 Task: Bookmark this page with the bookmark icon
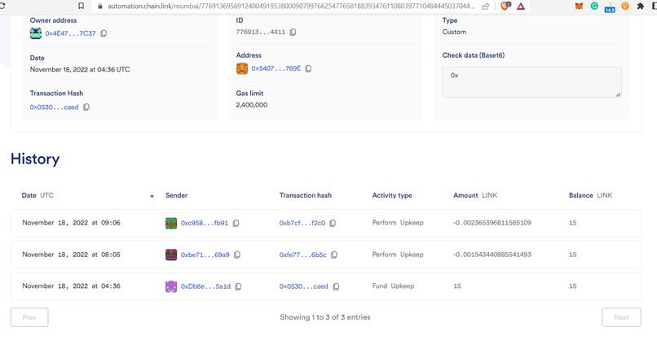point(82,6)
